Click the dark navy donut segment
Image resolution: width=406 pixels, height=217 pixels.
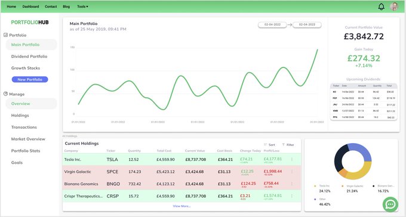(x=339, y=157)
